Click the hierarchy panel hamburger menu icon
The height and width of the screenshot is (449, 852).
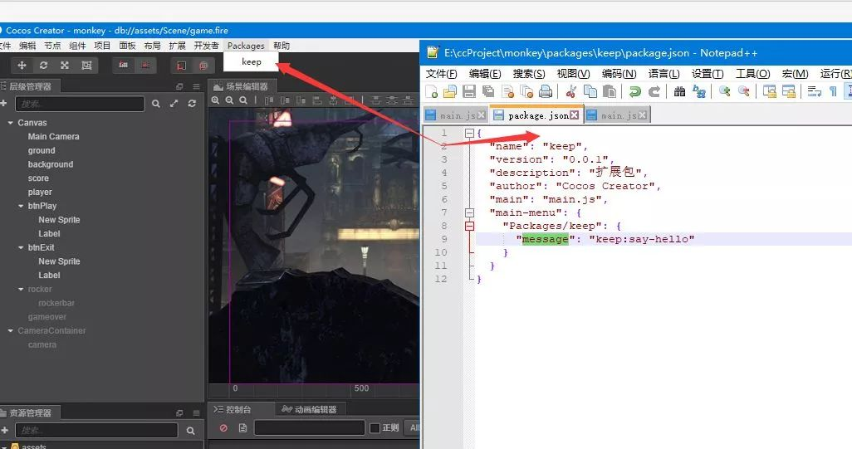pos(196,86)
